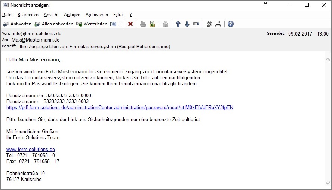Click Ihr Form-Solutions Team signature
This screenshot has width=332, height=190.
33,137
